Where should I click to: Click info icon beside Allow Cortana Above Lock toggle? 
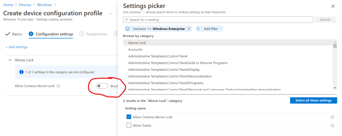click(x=58, y=86)
